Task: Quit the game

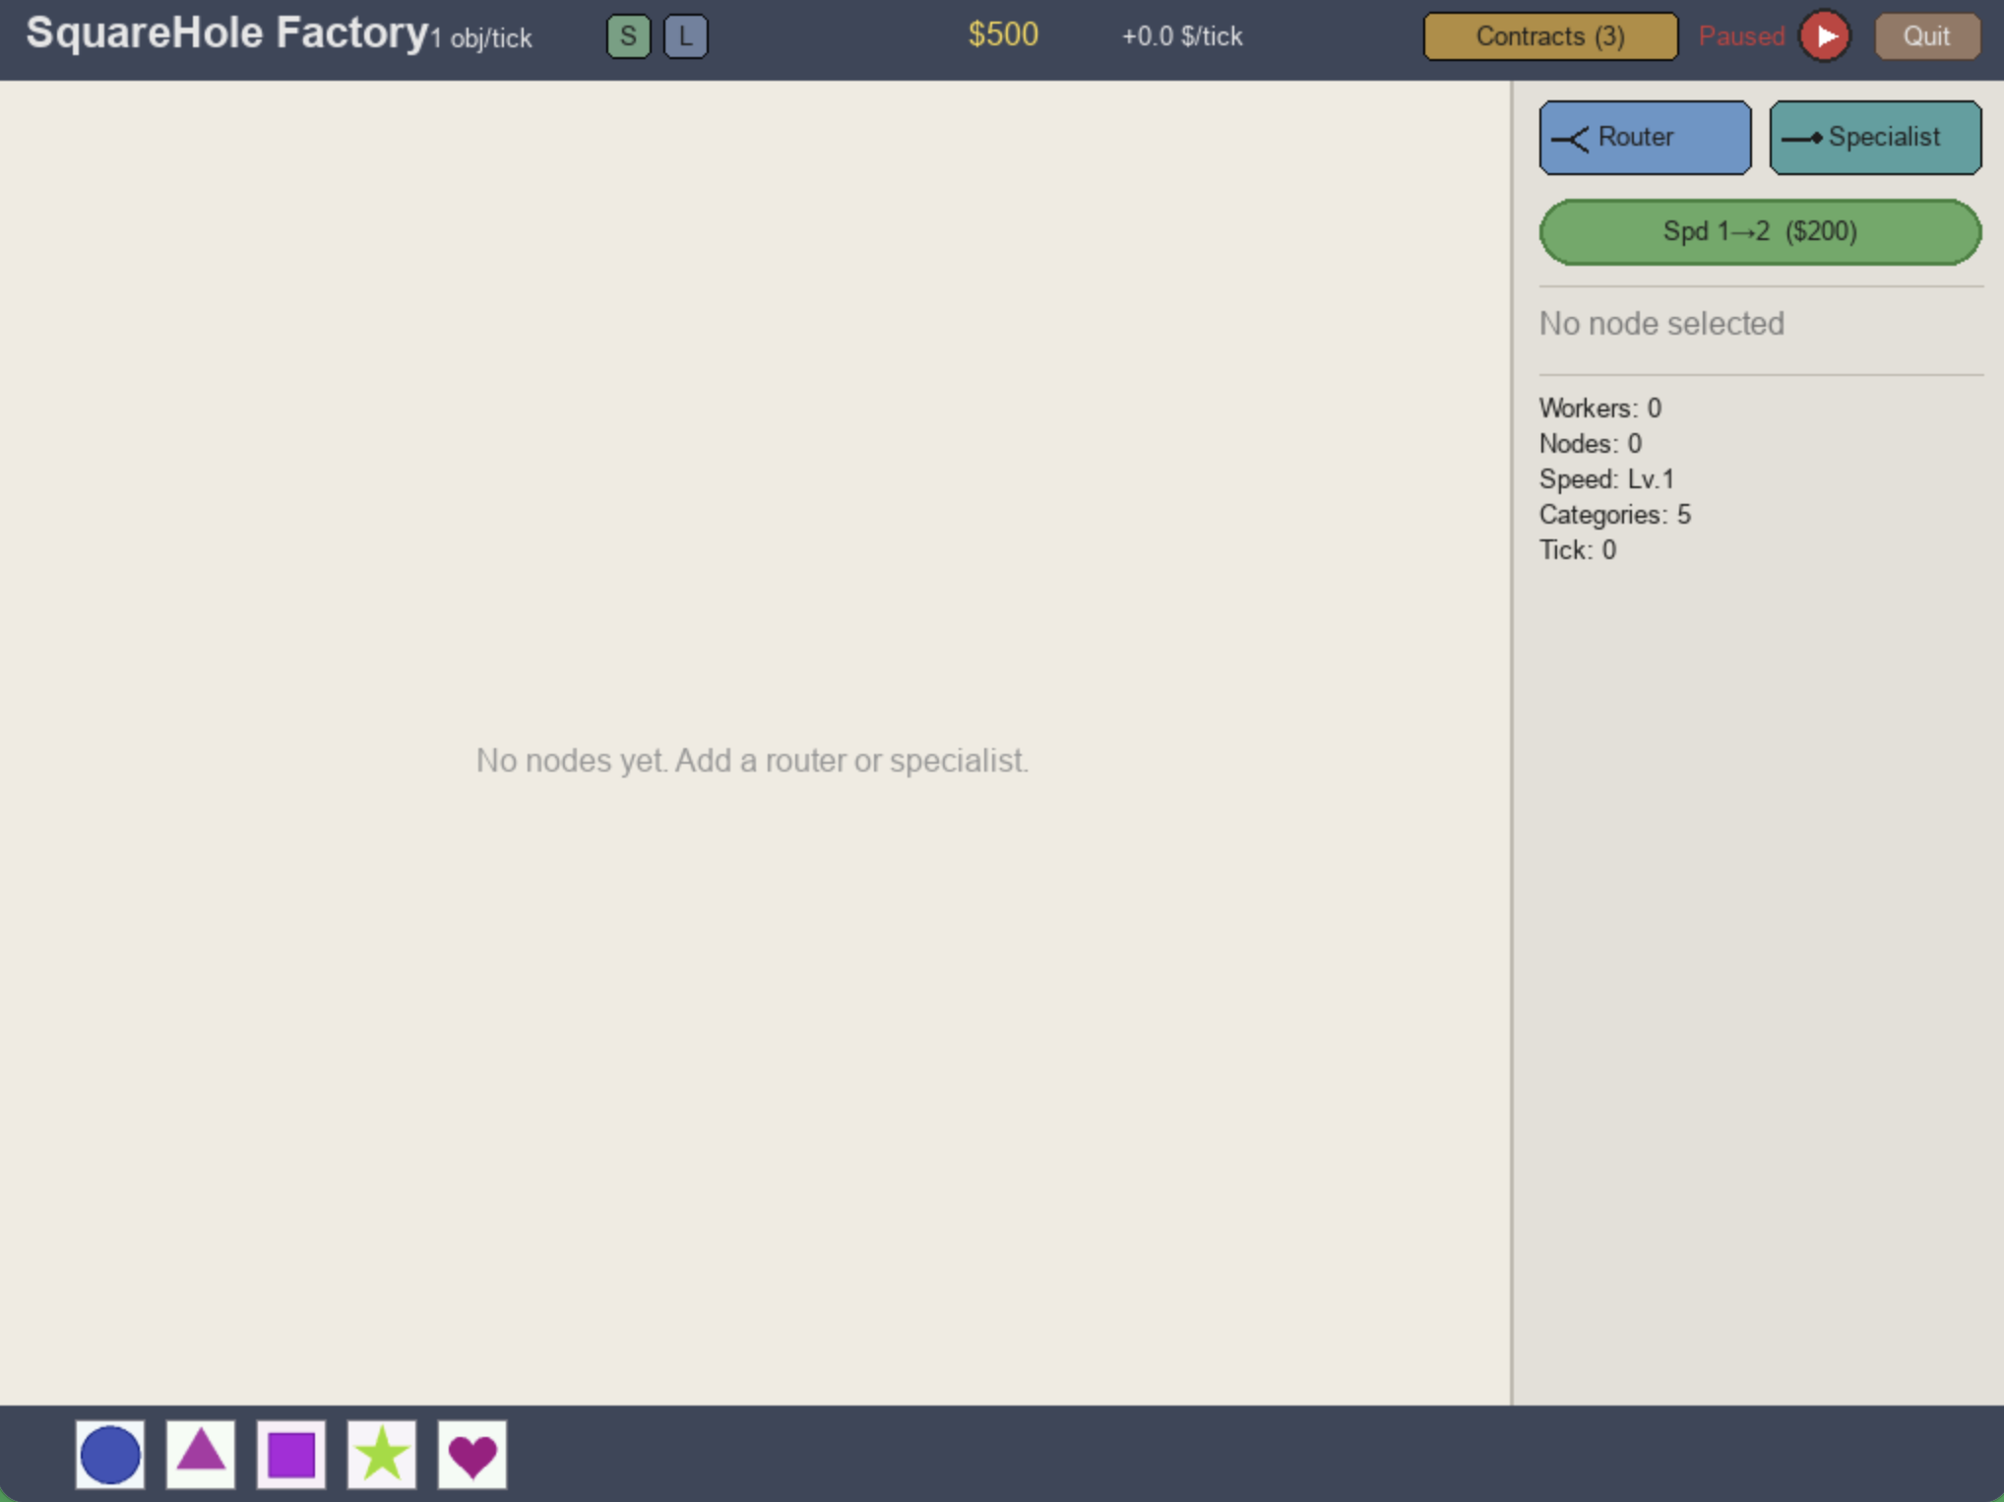Action: [x=1926, y=36]
